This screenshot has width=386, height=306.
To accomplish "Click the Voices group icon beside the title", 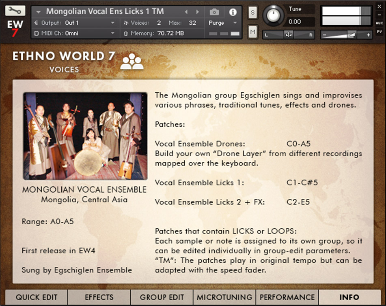I will (132, 62).
